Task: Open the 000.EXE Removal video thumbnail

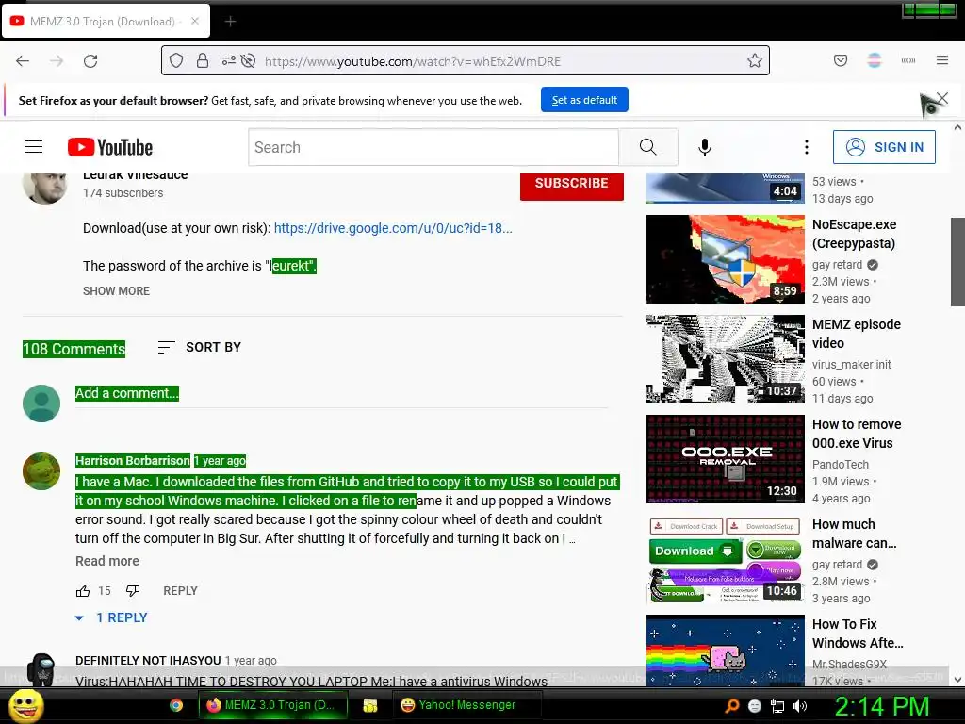Action: tap(725, 459)
